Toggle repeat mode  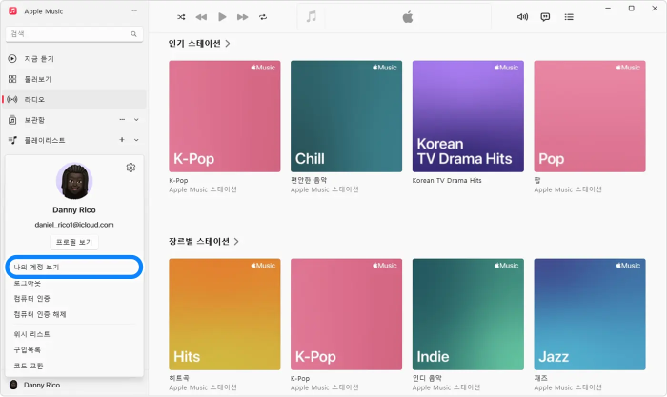click(x=263, y=17)
